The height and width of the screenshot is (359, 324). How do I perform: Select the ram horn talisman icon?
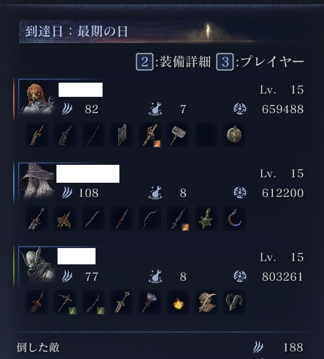click(x=234, y=302)
